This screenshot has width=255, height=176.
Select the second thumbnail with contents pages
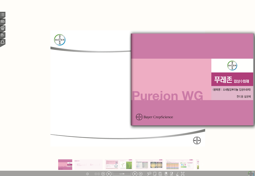point(88,165)
